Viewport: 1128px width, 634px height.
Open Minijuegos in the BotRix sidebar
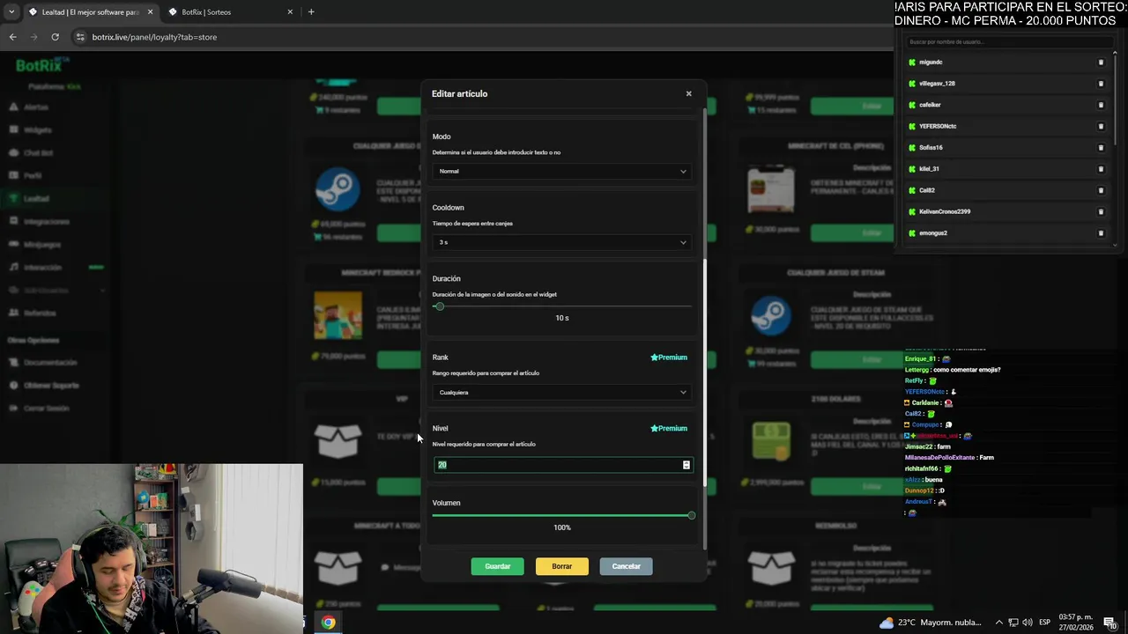(42, 245)
